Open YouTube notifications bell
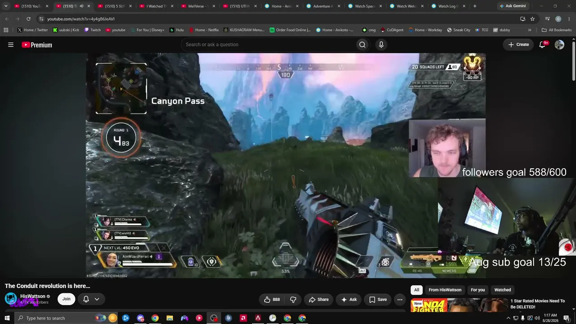The width and height of the screenshot is (576, 324). [543, 45]
